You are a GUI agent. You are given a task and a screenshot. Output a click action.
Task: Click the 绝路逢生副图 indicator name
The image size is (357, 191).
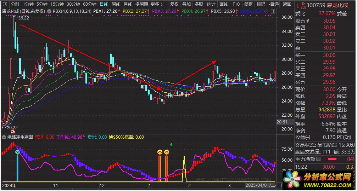(20, 137)
